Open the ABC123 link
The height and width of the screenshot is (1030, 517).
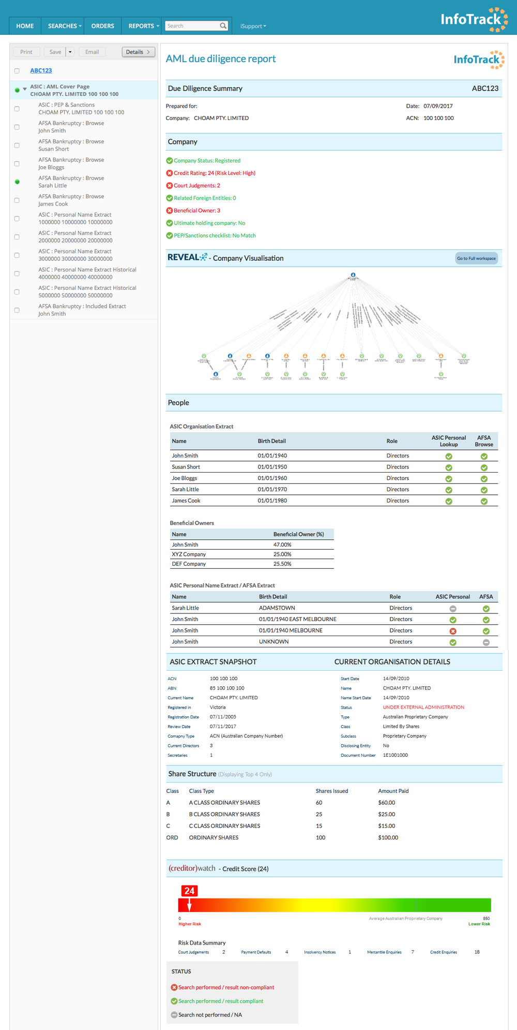click(41, 70)
